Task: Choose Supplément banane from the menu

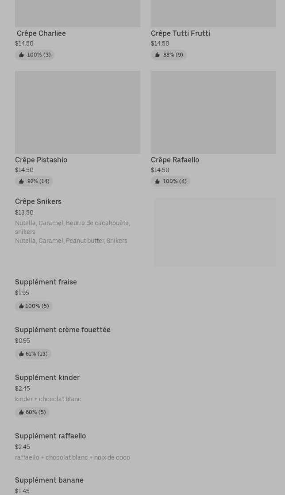Action: [49, 480]
